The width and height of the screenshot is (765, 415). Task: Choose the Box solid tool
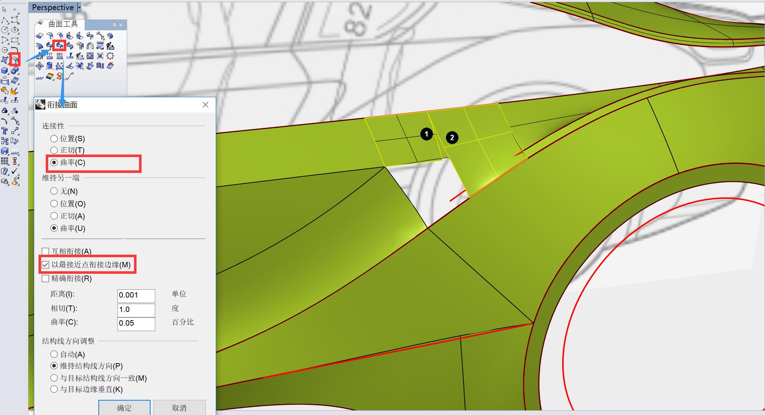(x=5, y=71)
